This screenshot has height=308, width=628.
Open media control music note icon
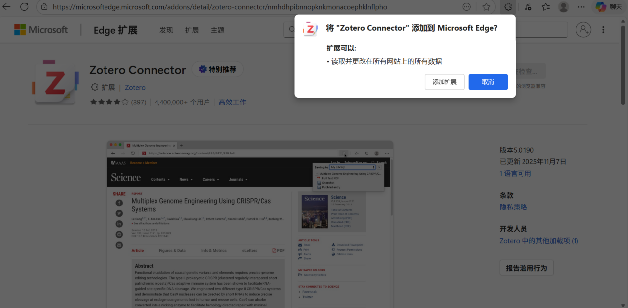[528, 7]
